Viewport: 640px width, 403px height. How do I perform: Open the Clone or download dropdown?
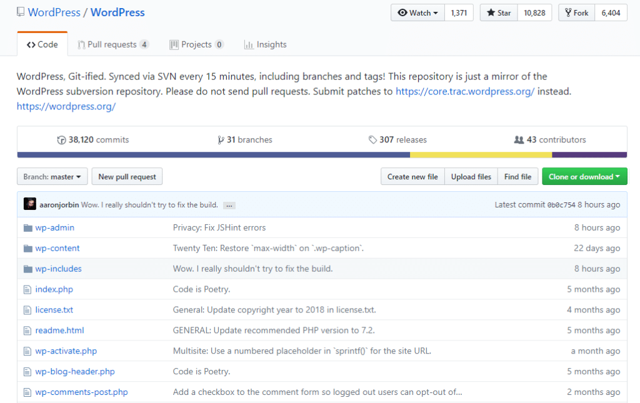pos(584,176)
